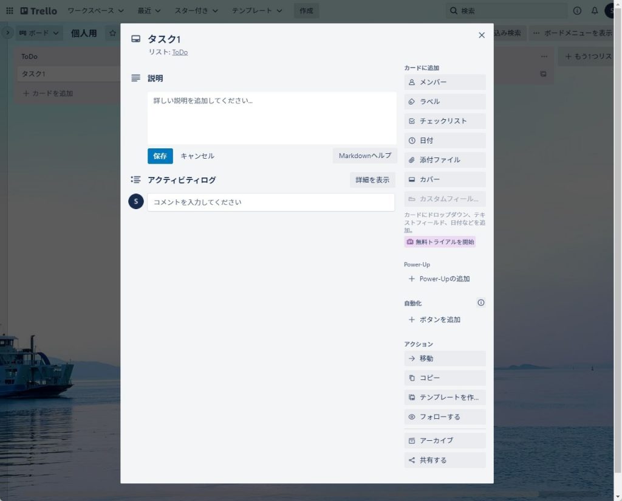
Task: Expand the スター付き menu
Action: 196,11
